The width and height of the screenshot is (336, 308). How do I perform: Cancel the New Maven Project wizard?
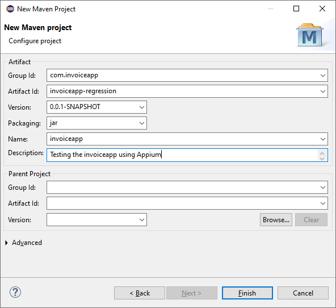click(303, 293)
